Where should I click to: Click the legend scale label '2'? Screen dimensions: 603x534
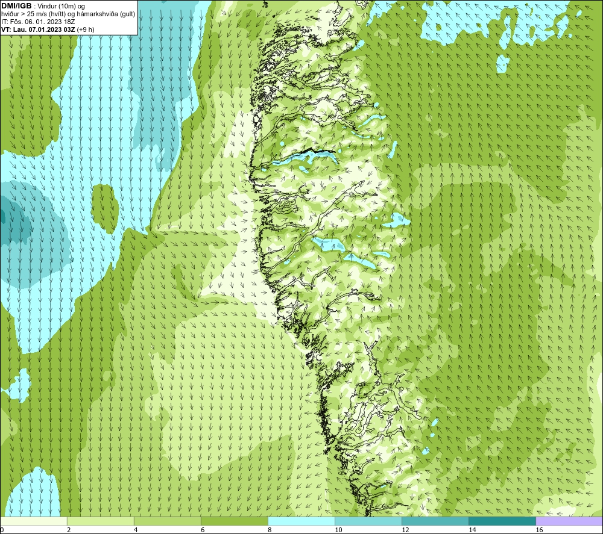[69, 530]
